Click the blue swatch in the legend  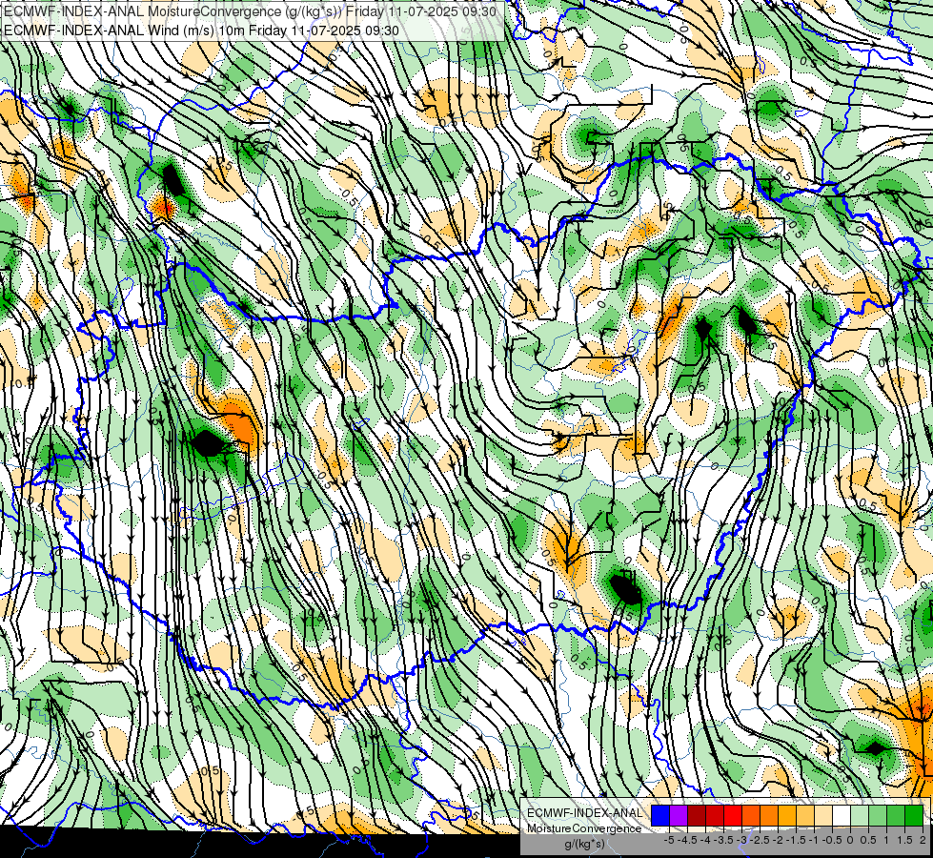point(660,815)
